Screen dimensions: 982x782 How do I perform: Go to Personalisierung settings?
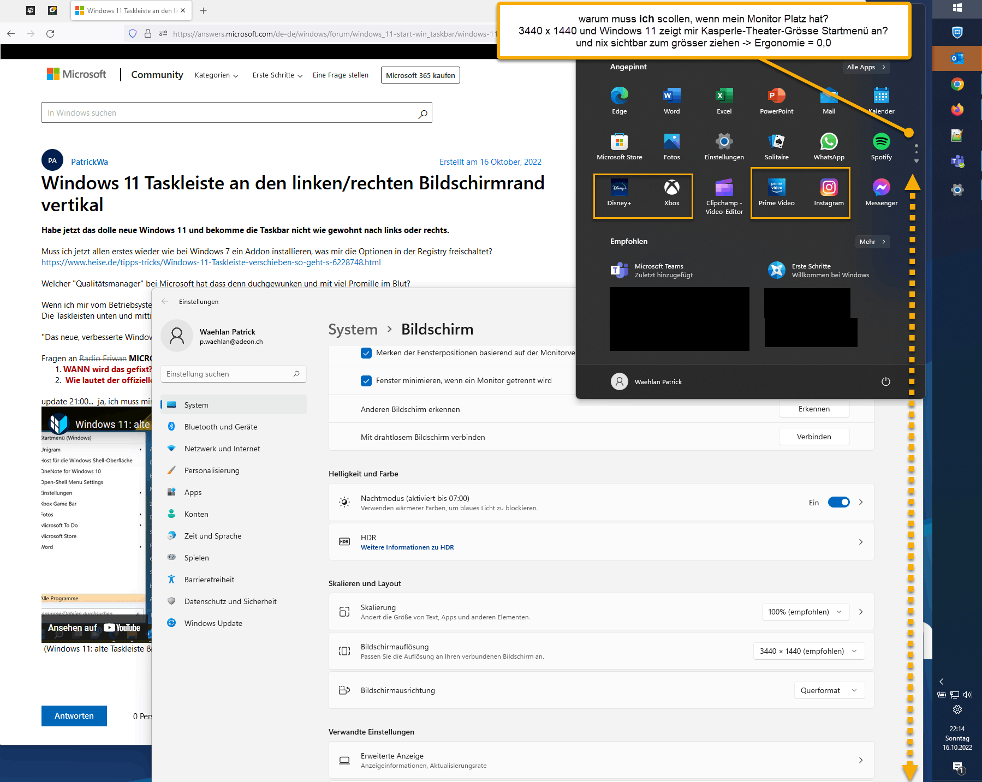pos(234,470)
